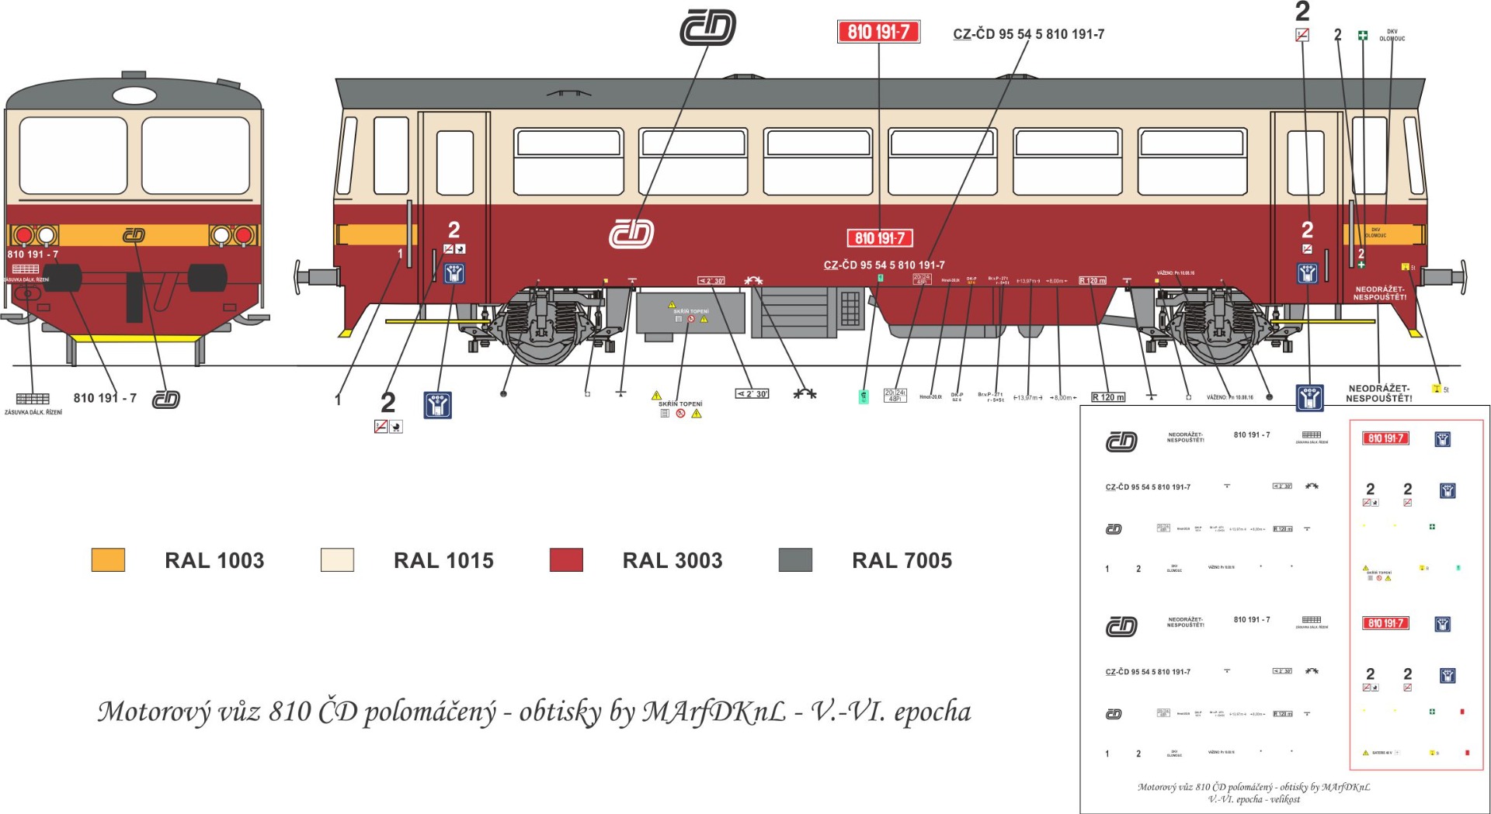Select the left bogie of the side-view train
Image resolution: width=1491 pixels, height=814 pixels.
(544, 326)
